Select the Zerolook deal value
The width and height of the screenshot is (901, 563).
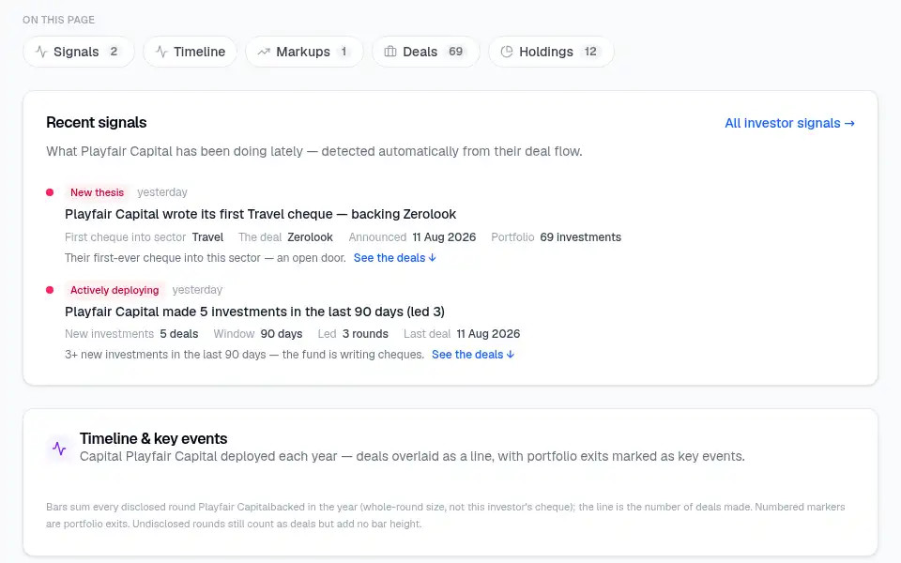click(x=310, y=237)
